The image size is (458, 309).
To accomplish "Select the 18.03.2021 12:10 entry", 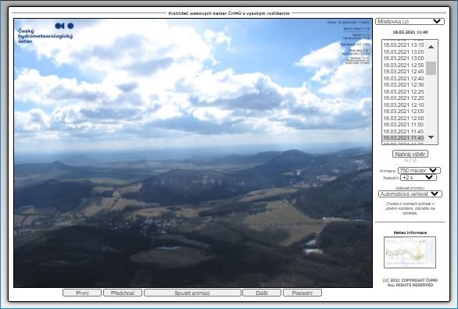I will tap(403, 105).
